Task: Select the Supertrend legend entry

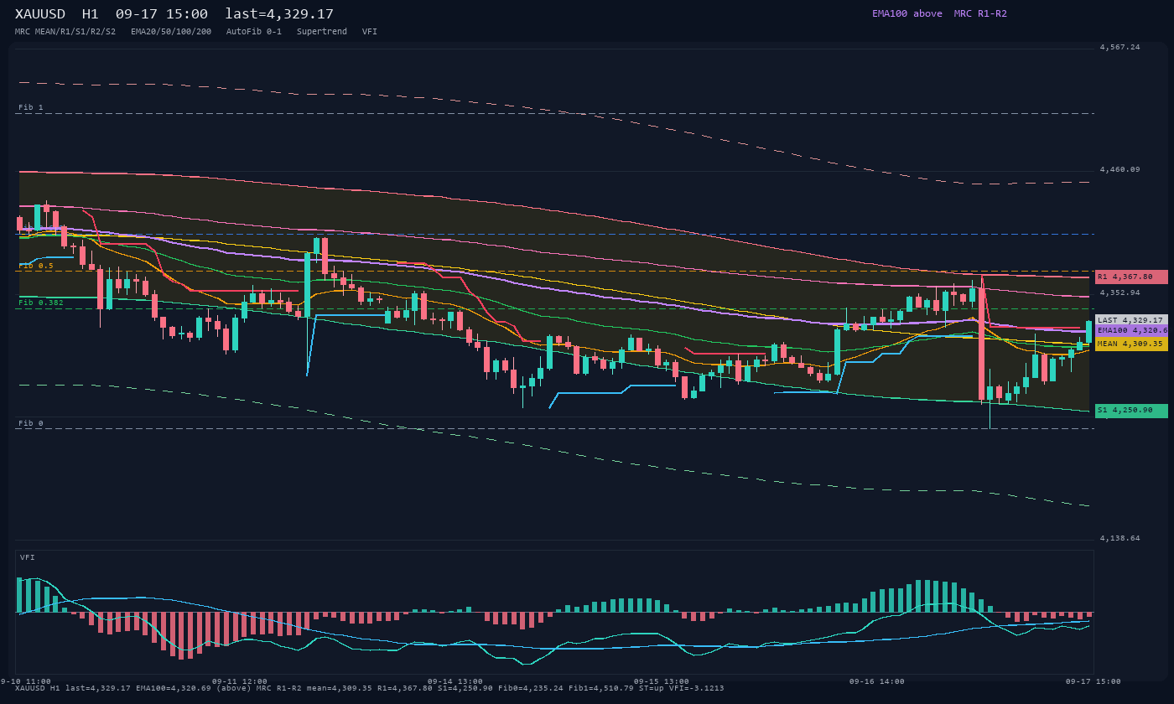Action: click(322, 32)
